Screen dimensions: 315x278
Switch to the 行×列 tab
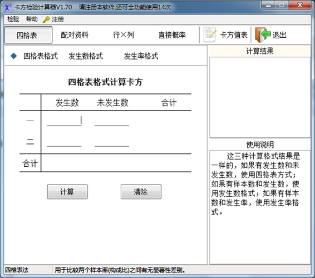click(124, 35)
